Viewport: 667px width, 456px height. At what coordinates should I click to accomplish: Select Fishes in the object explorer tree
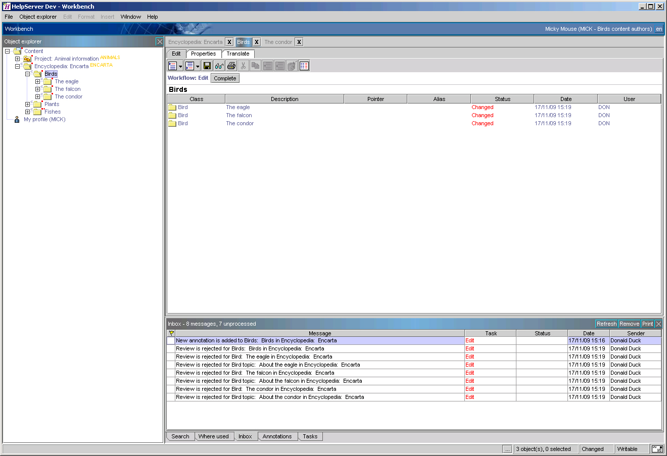point(53,112)
